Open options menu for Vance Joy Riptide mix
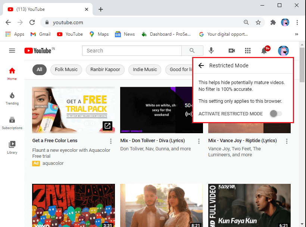Screen dimensions: 306x227 (287, 141)
